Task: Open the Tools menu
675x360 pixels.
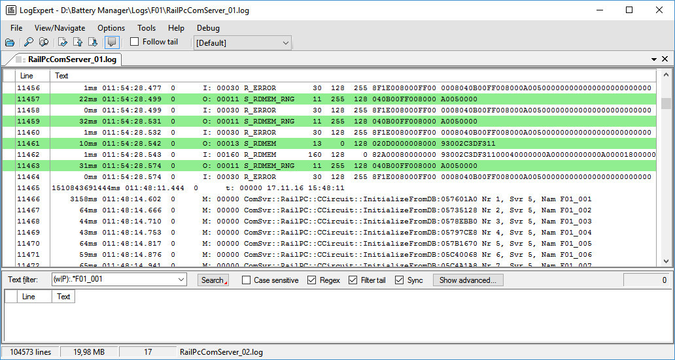Action: click(147, 28)
